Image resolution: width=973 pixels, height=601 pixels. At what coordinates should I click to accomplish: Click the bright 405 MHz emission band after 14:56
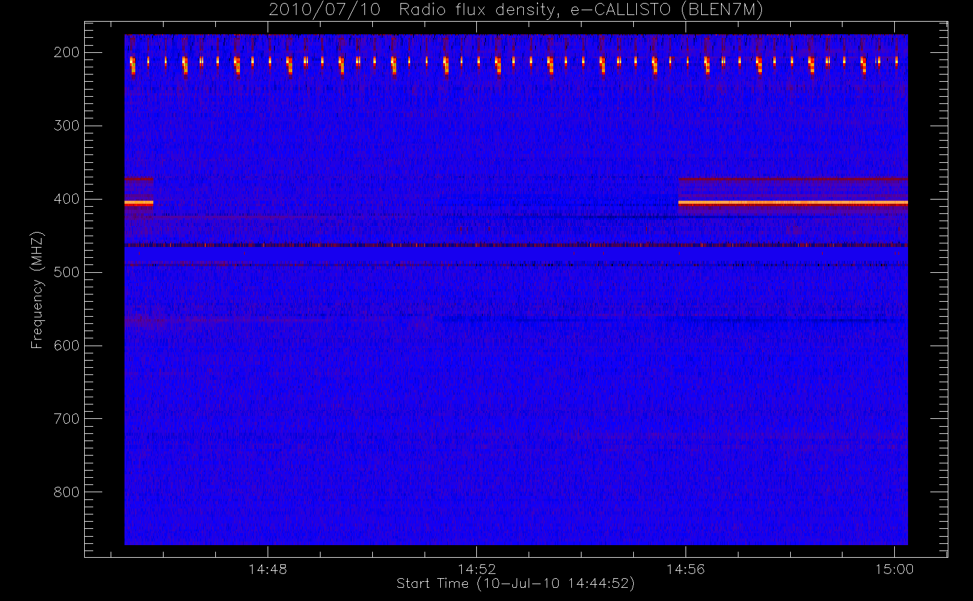pos(793,203)
